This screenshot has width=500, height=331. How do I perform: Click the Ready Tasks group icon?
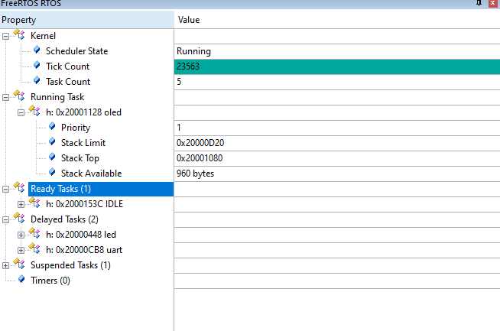pos(19,187)
